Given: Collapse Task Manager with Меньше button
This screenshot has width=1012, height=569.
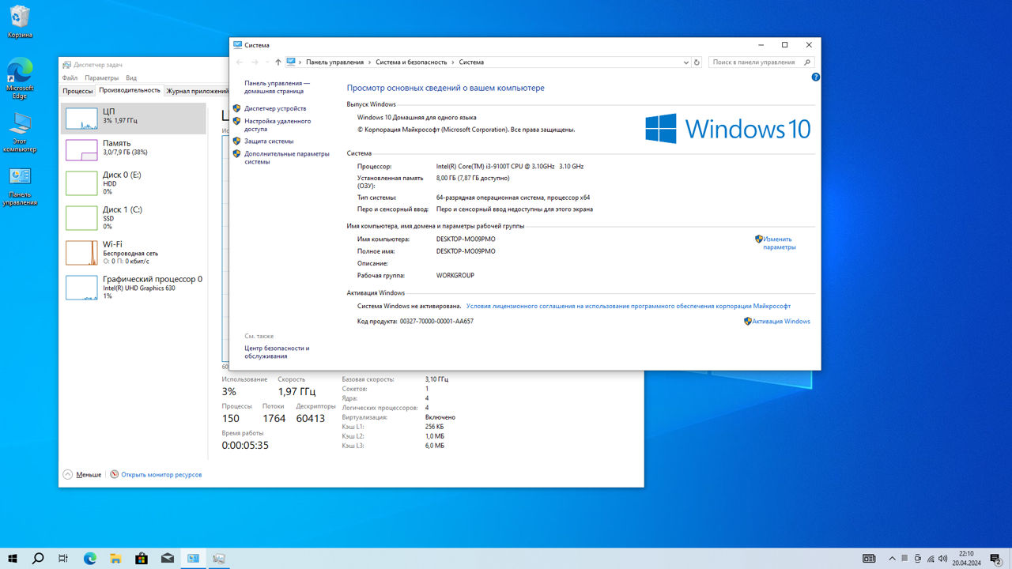Looking at the screenshot, I should pos(82,474).
